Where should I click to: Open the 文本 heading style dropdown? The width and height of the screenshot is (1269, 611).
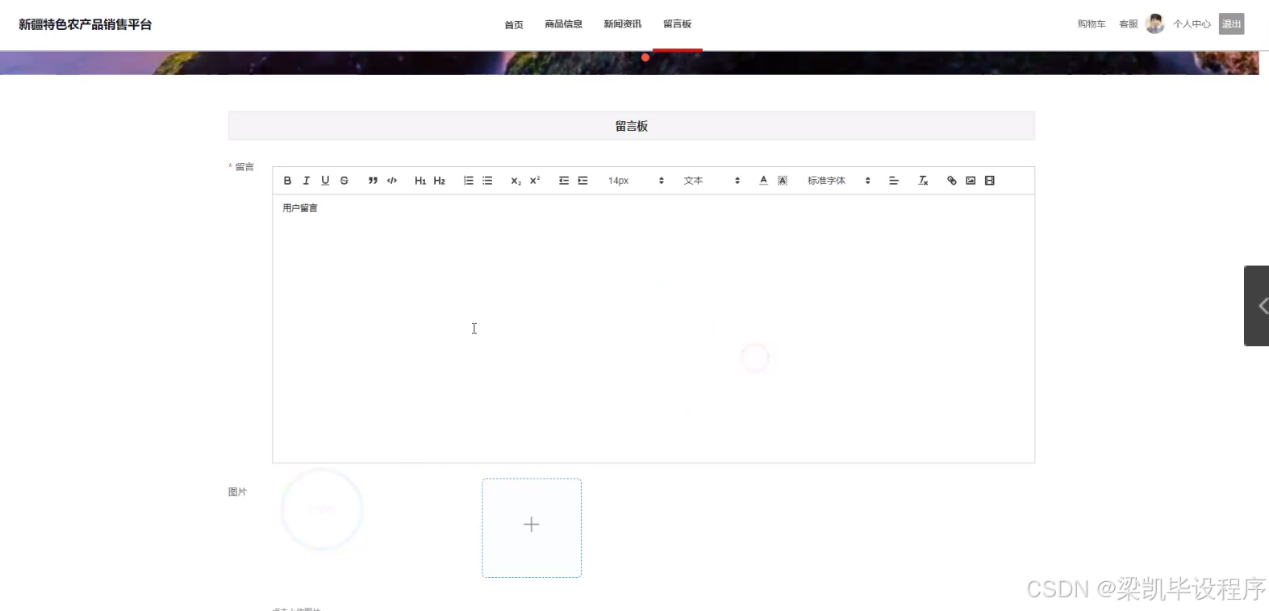[x=712, y=181]
